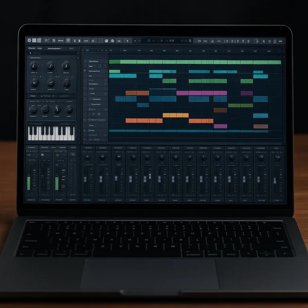Toggle the power button on the first track with one
Viewport: 308px width, 308px height.
click(x=105, y=80)
